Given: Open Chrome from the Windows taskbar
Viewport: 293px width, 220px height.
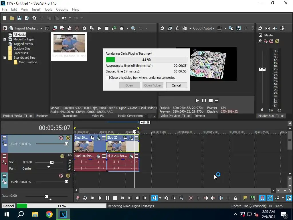Looking at the screenshot, I should tap(49, 214).
